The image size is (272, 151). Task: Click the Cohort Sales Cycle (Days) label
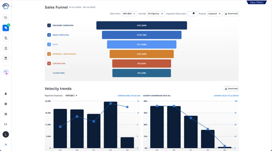226,96
